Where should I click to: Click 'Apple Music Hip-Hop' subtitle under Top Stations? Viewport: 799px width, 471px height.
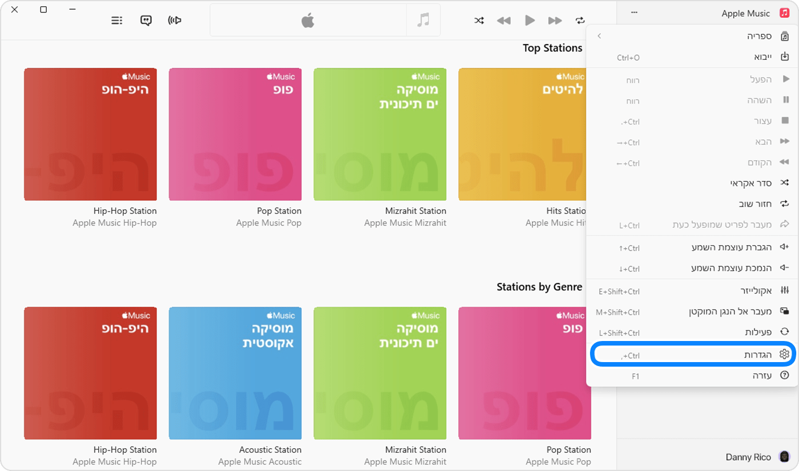point(115,223)
